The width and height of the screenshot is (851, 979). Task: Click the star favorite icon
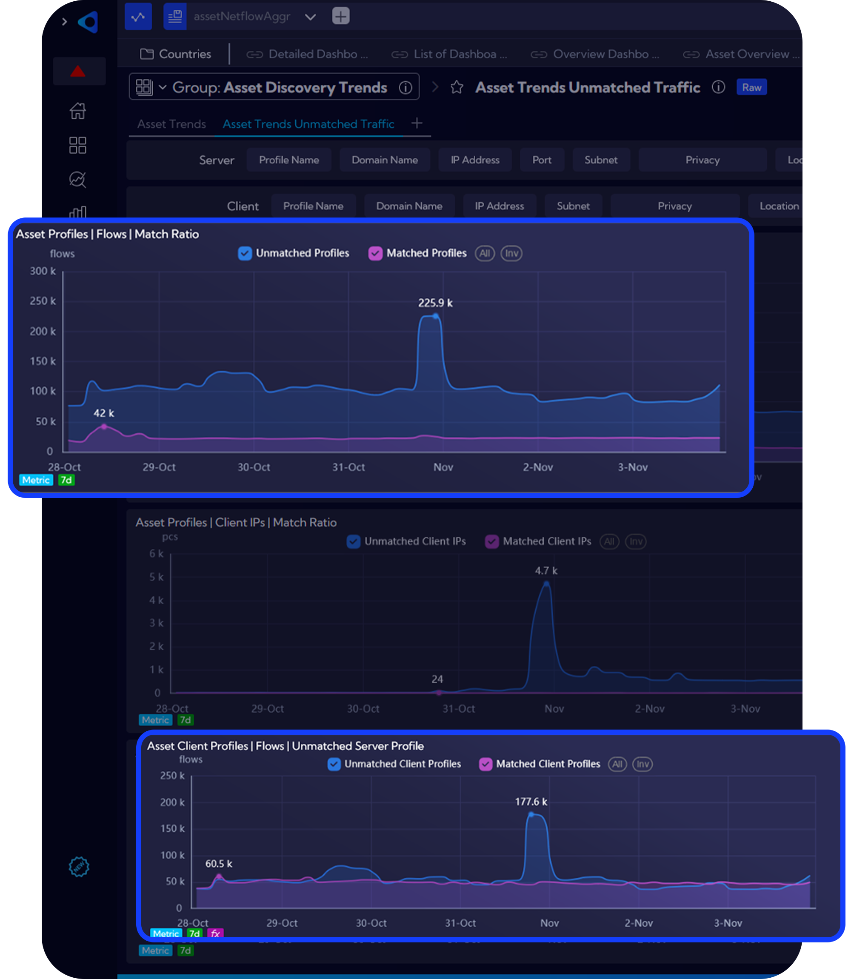click(x=457, y=87)
